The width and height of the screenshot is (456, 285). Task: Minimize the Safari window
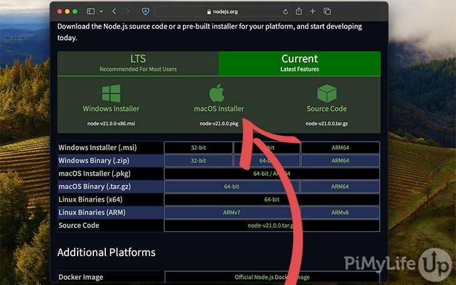[67, 11]
